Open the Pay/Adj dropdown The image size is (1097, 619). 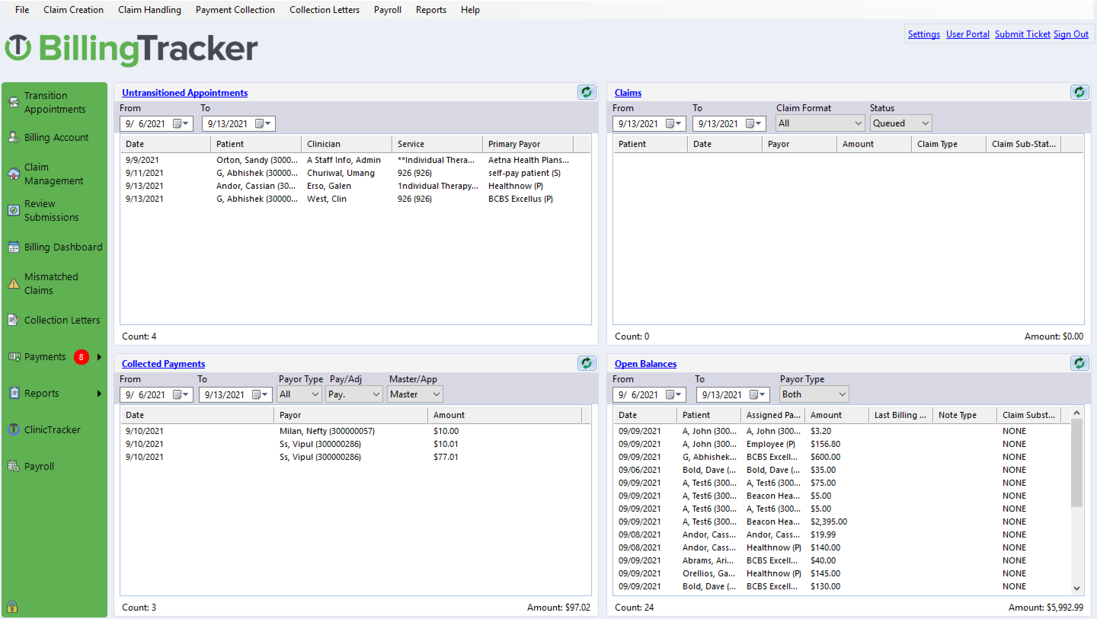click(353, 394)
